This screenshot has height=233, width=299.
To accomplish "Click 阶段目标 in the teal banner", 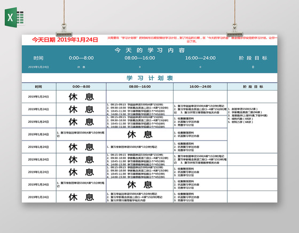I will tap(253, 58).
